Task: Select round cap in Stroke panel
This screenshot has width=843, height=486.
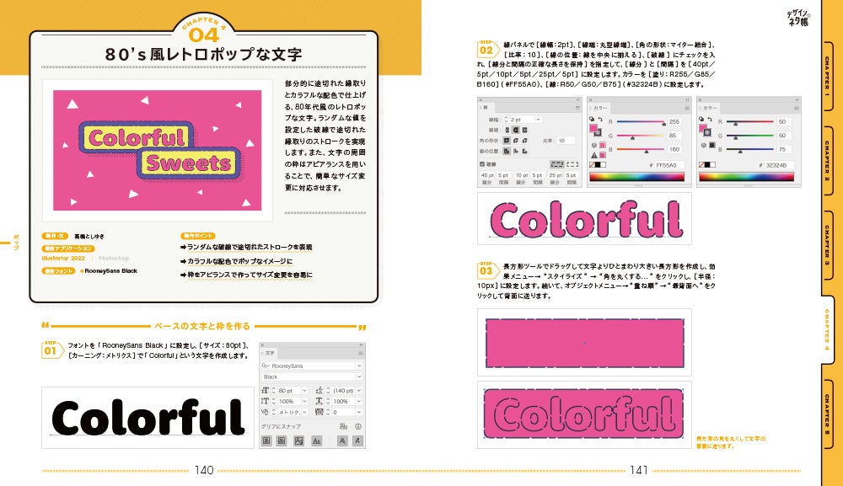Action: pyautogui.click(x=516, y=130)
